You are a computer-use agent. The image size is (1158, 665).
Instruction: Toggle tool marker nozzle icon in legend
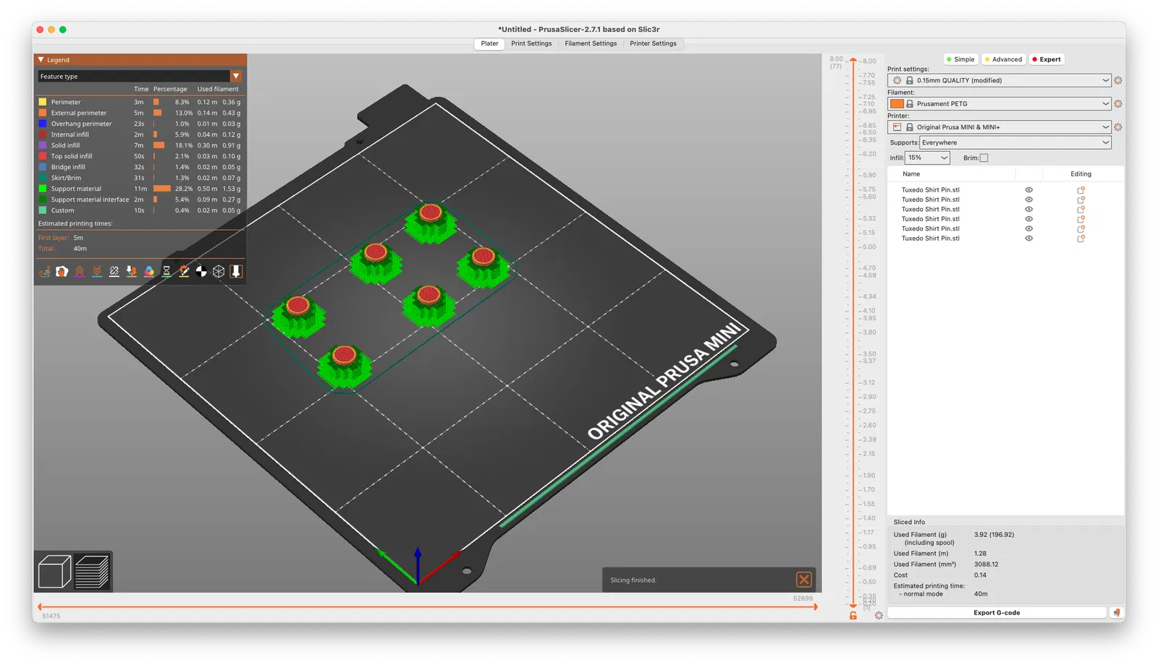[236, 271]
